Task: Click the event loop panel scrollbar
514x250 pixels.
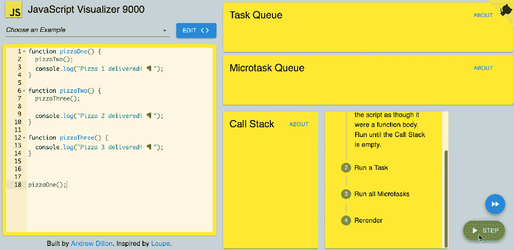Action: 446,199
